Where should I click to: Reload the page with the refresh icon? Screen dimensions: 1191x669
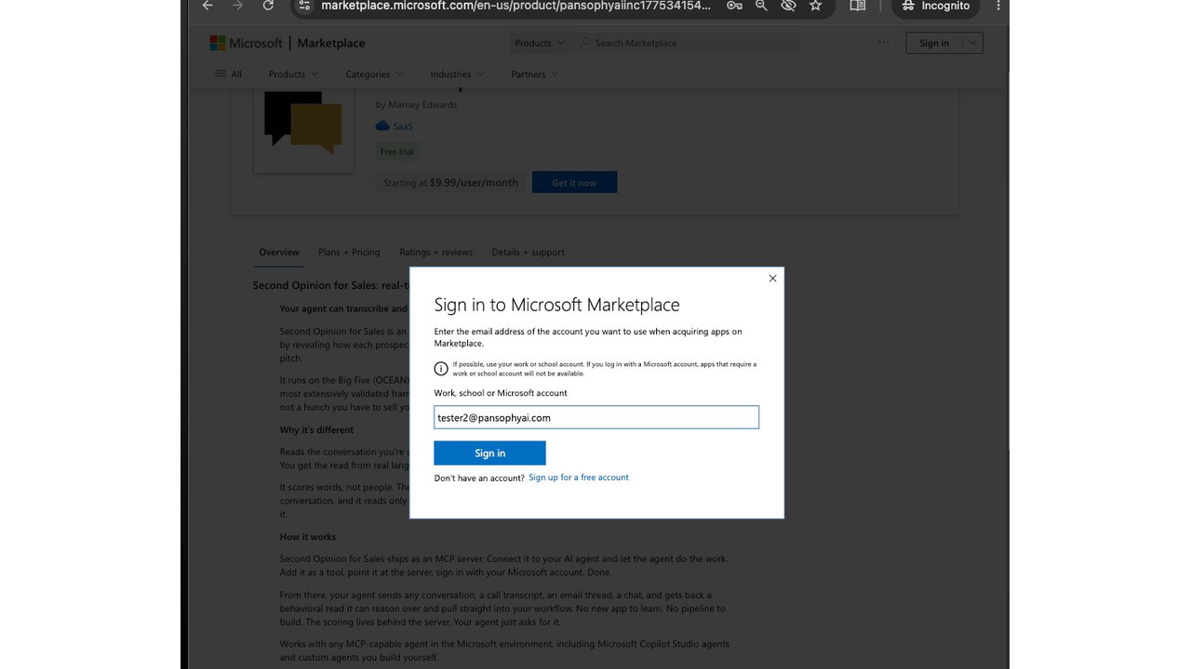point(268,6)
